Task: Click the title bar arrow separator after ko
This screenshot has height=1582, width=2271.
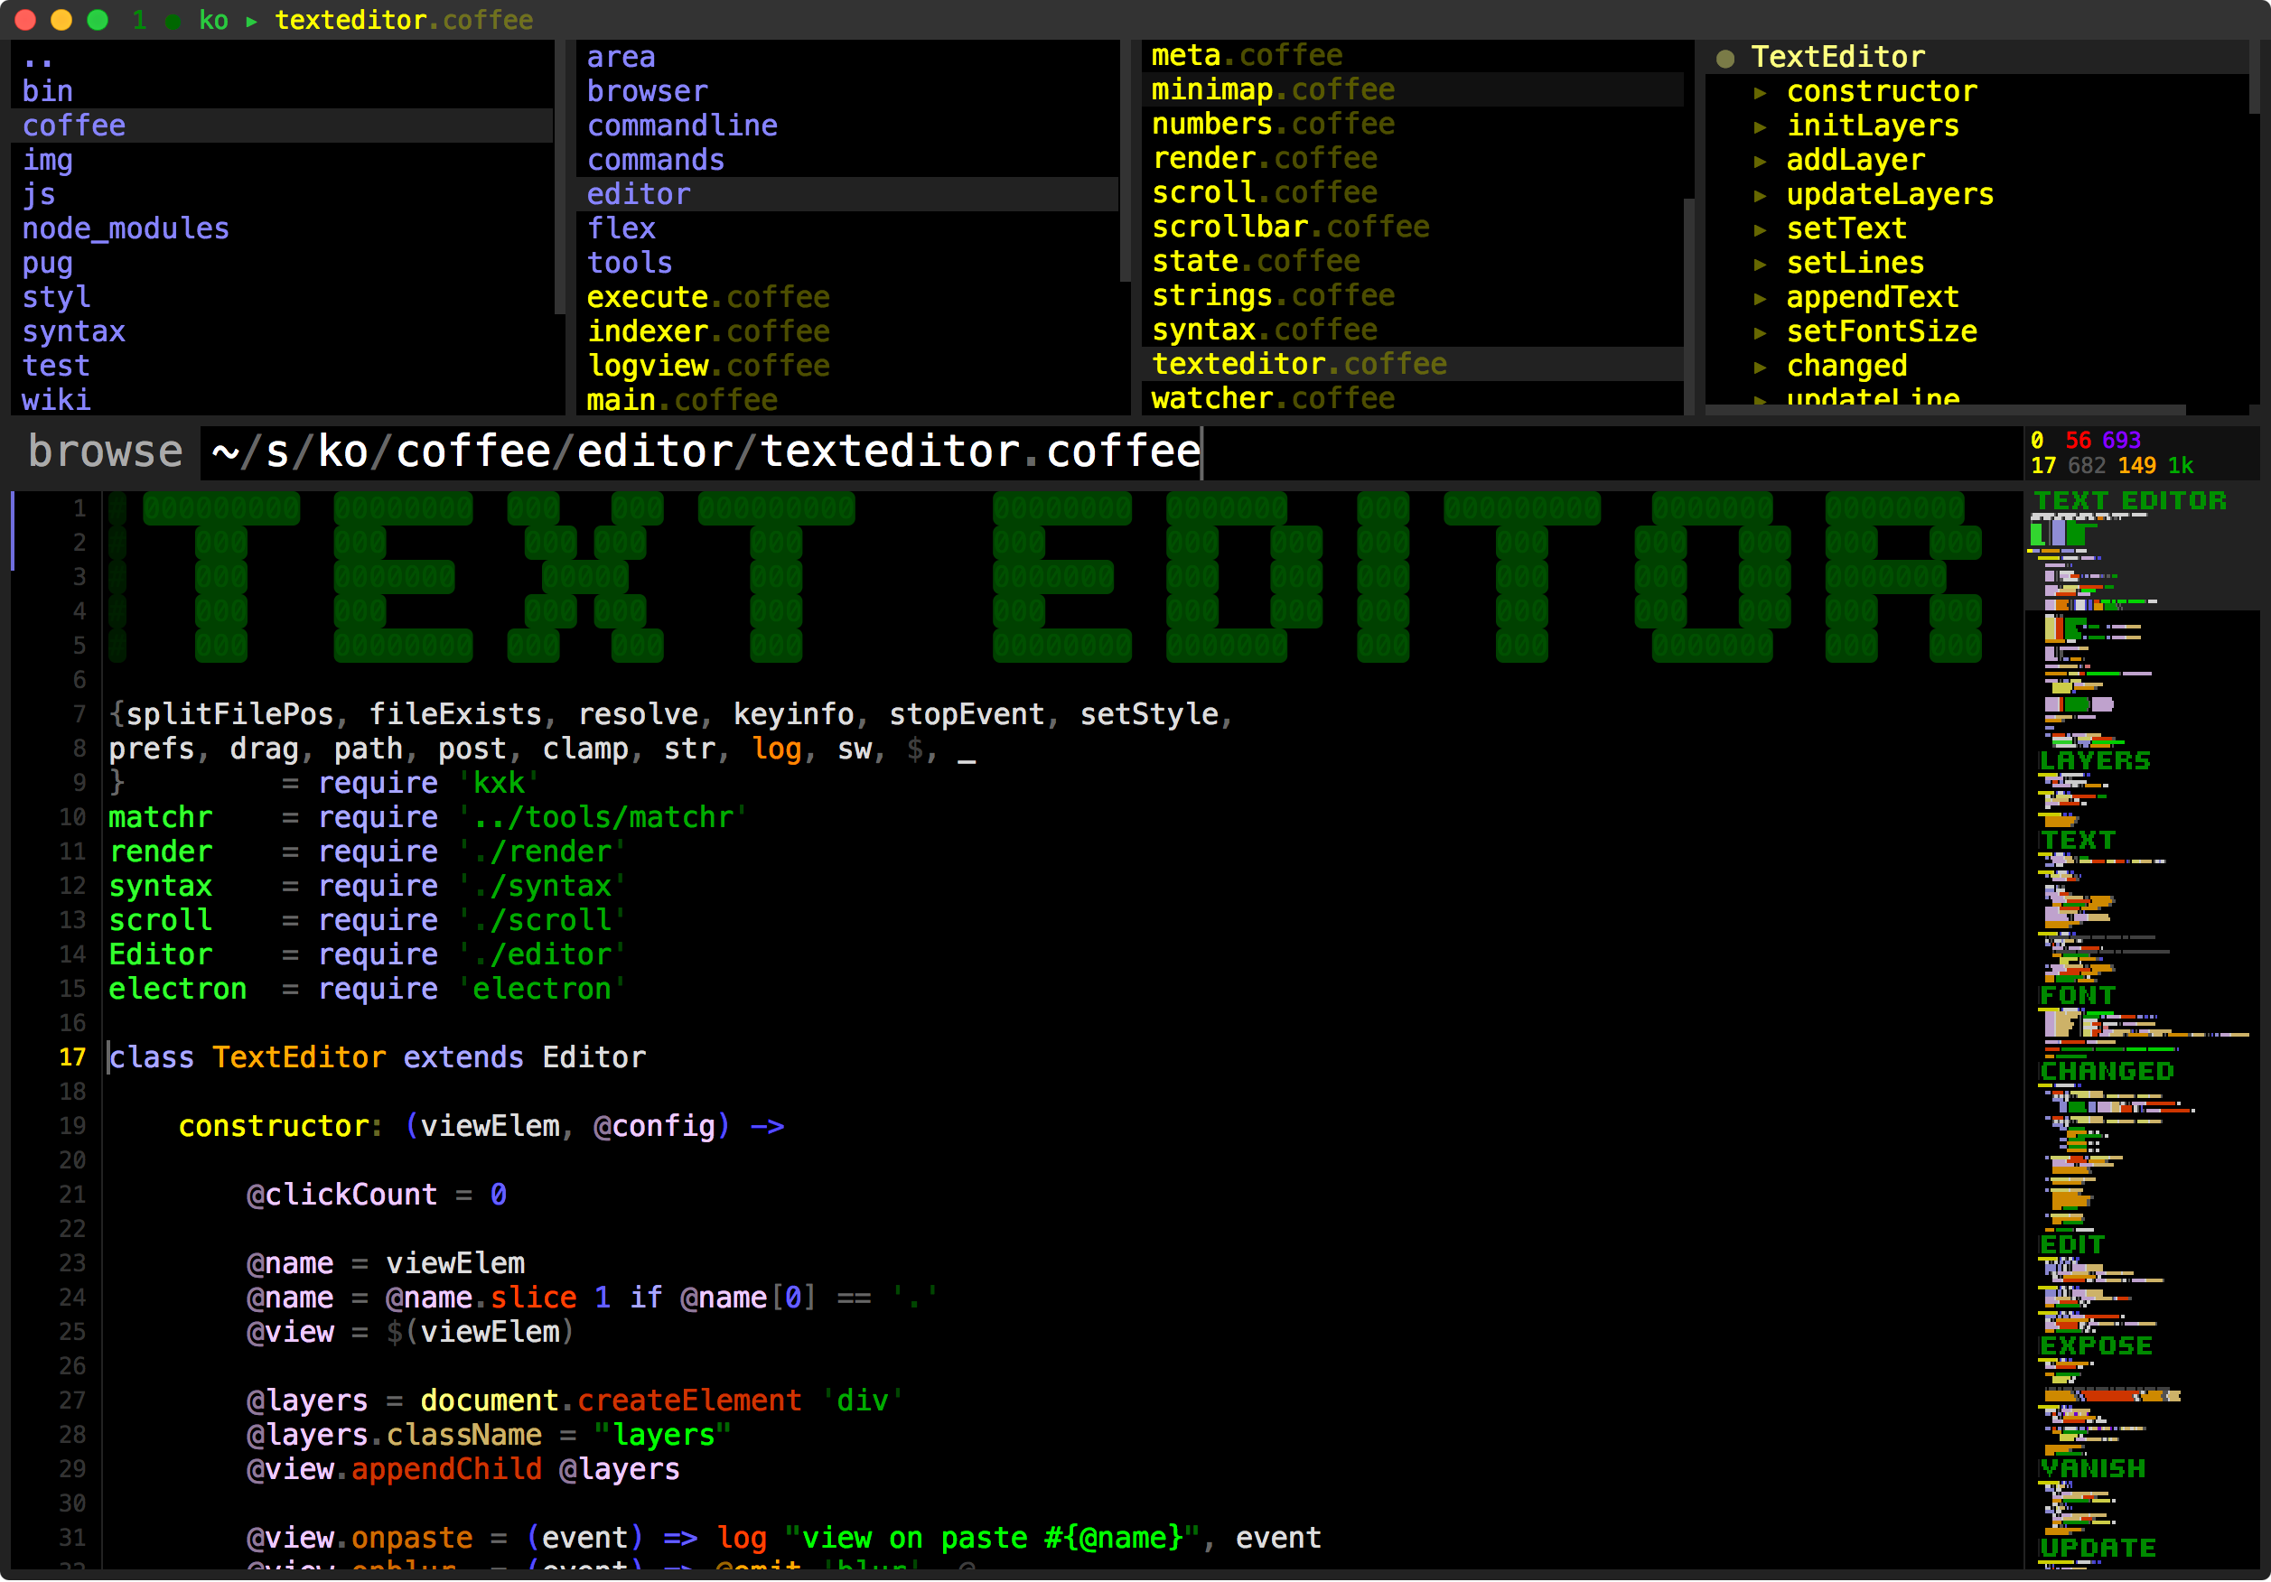Action: pos(251,21)
